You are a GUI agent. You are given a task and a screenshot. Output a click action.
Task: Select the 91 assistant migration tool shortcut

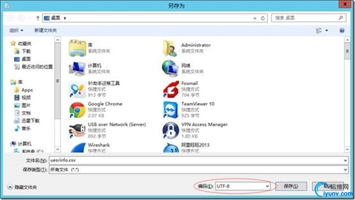pyautogui.click(x=77, y=89)
